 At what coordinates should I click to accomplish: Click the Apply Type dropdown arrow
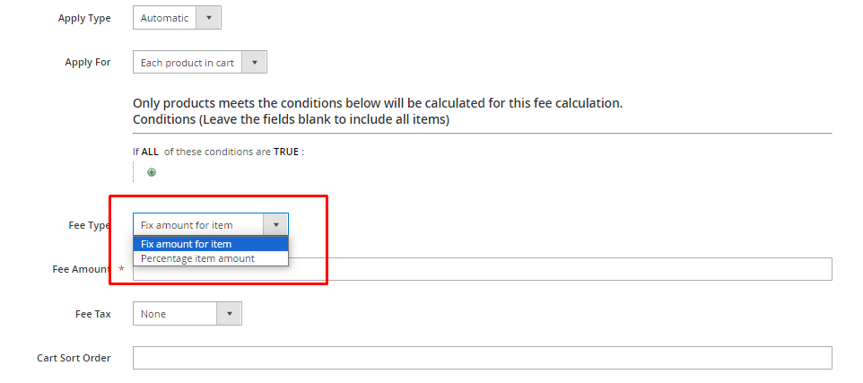pyautogui.click(x=209, y=18)
